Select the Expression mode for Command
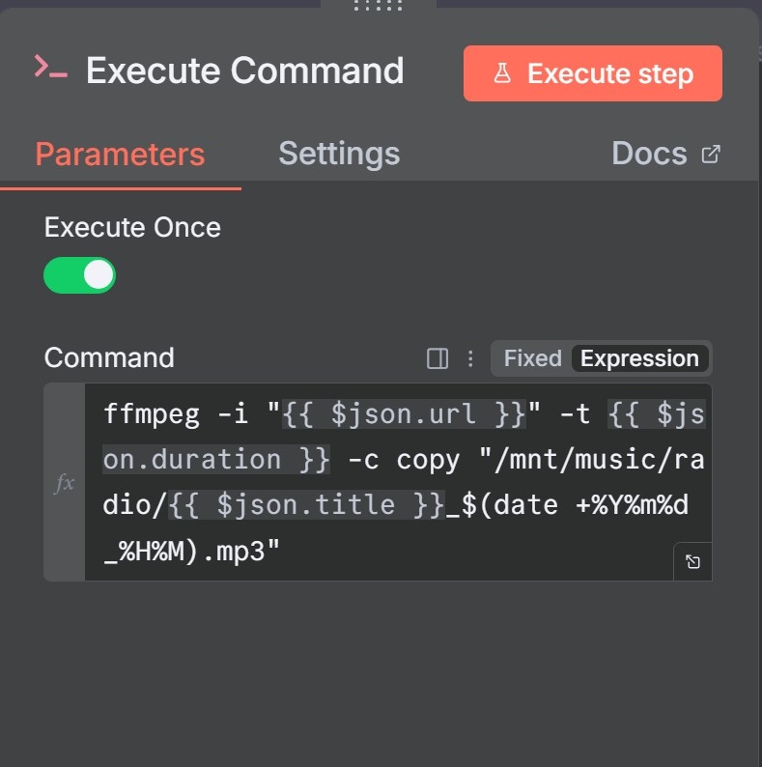 tap(639, 358)
